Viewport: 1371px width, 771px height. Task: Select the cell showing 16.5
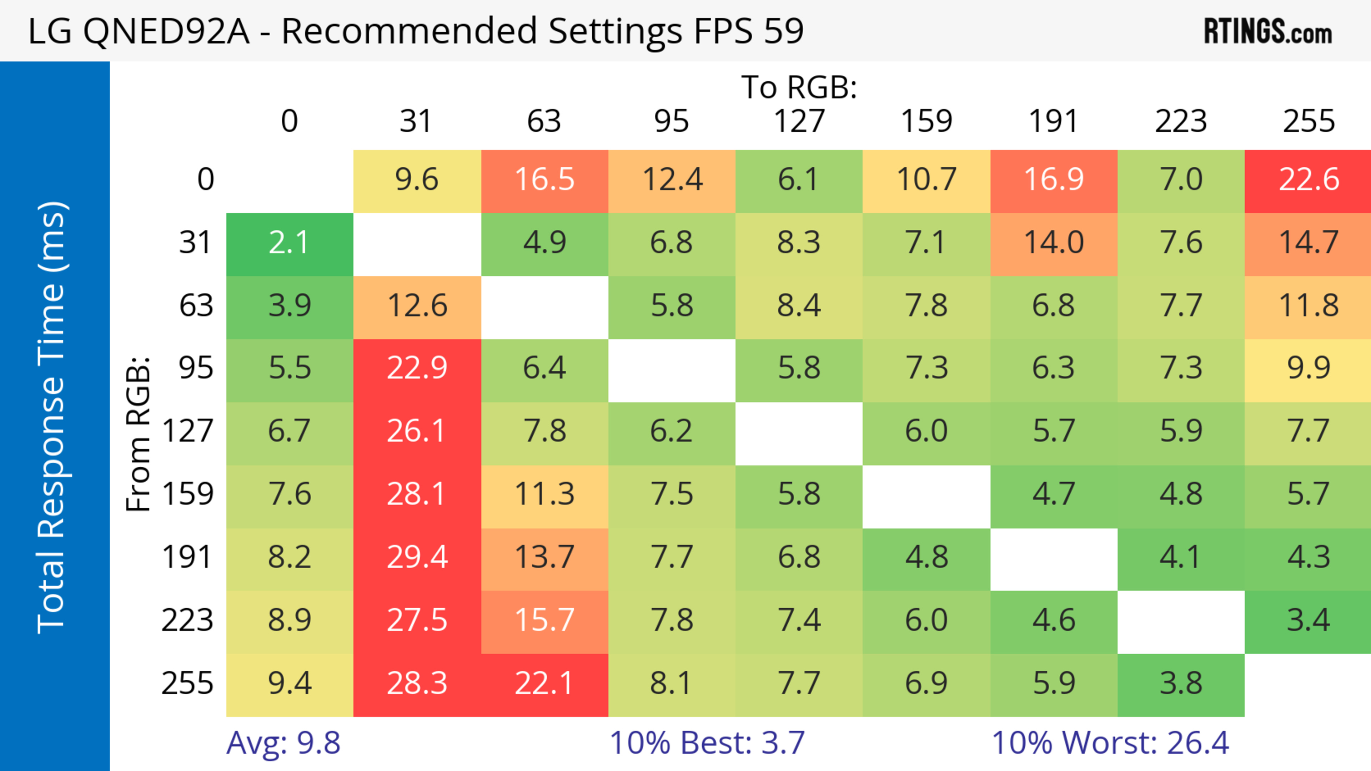tap(544, 180)
